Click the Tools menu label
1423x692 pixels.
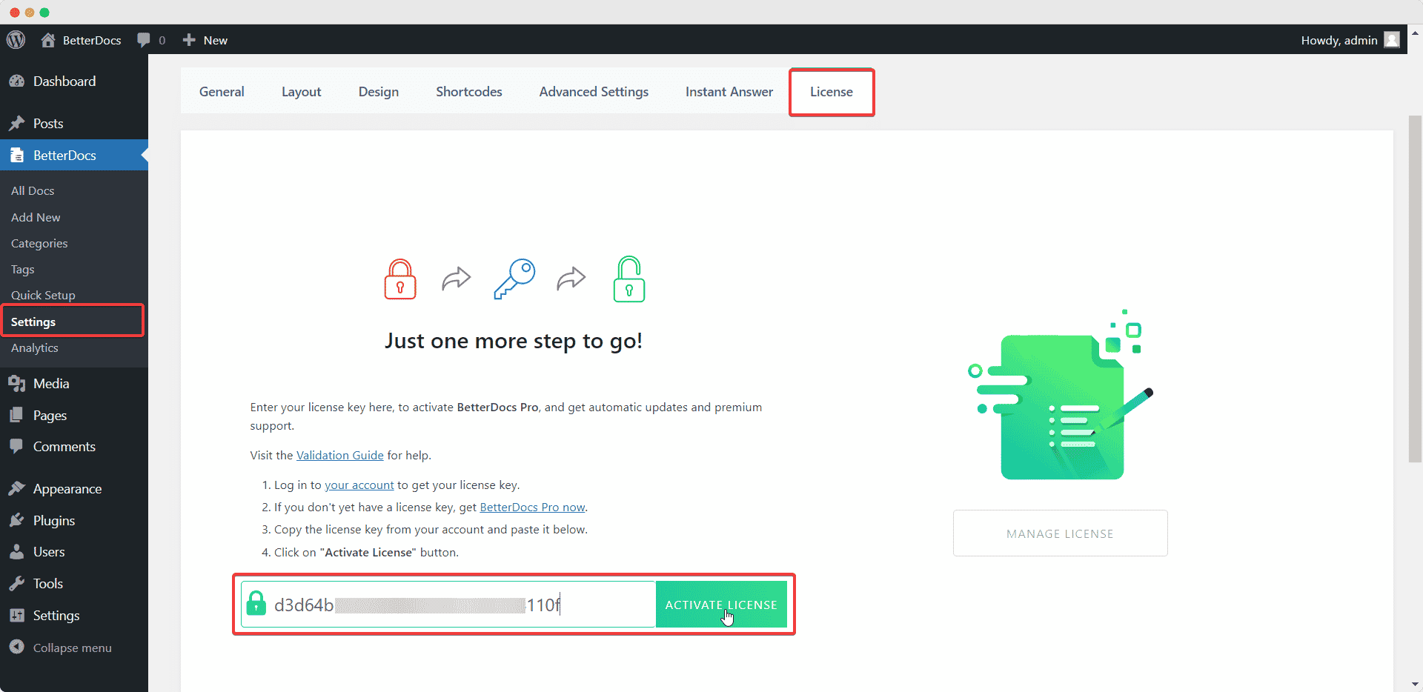[48, 584]
